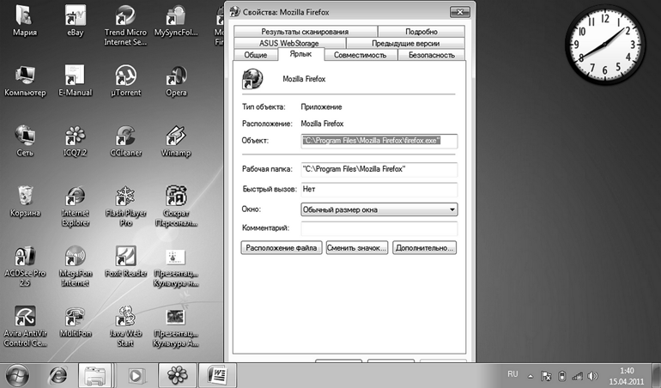
Task: Click into the Комментарий text field
Action: (379, 228)
